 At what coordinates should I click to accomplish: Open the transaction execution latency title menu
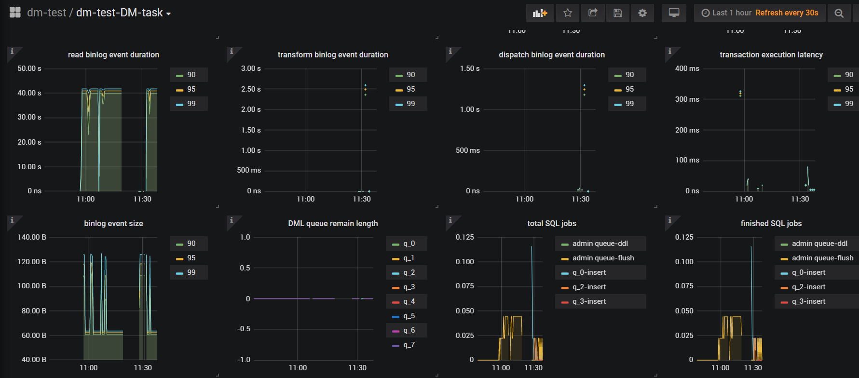click(771, 54)
